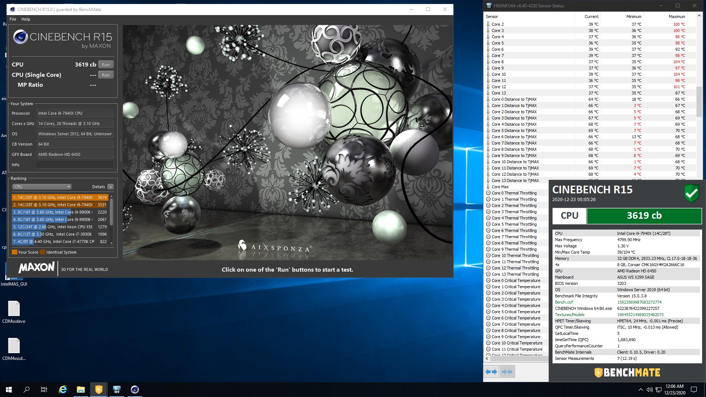The height and width of the screenshot is (397, 706).
Task: Select Core 11 Critical Temperature row
Action: click(x=517, y=349)
